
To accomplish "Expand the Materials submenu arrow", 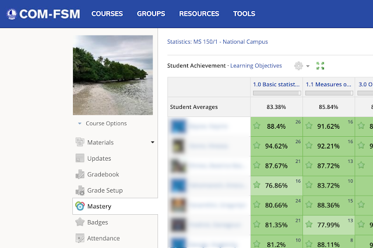I will 153,142.
